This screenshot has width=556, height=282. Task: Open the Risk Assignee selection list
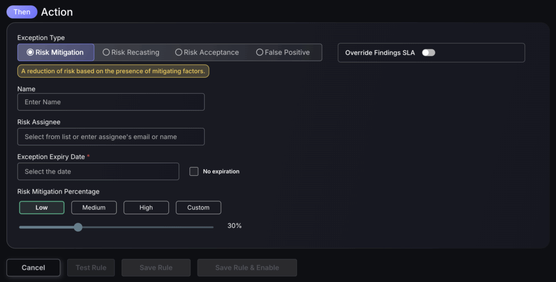[111, 137]
